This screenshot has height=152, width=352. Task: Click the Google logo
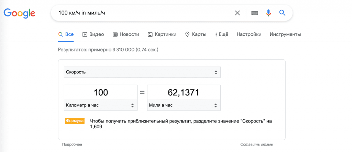[20, 13]
